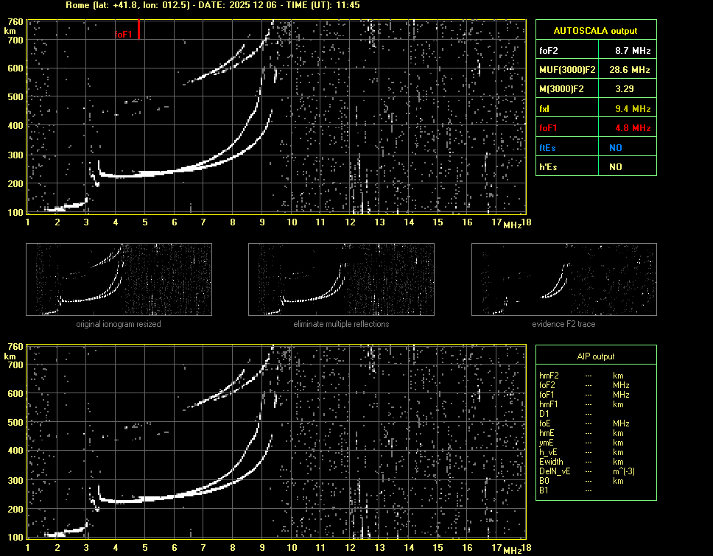Click the red foF1 marker on top ionogram
Viewport: 713px width, 556px height.
coord(138,31)
